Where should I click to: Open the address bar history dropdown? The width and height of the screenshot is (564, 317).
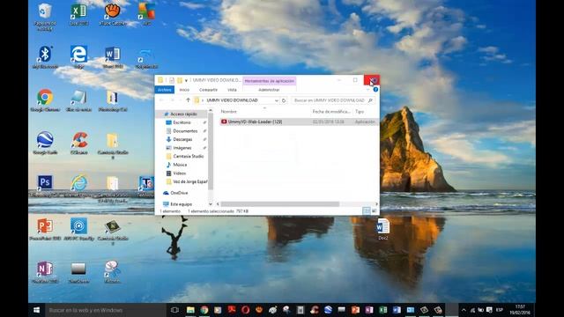pyautogui.click(x=276, y=100)
